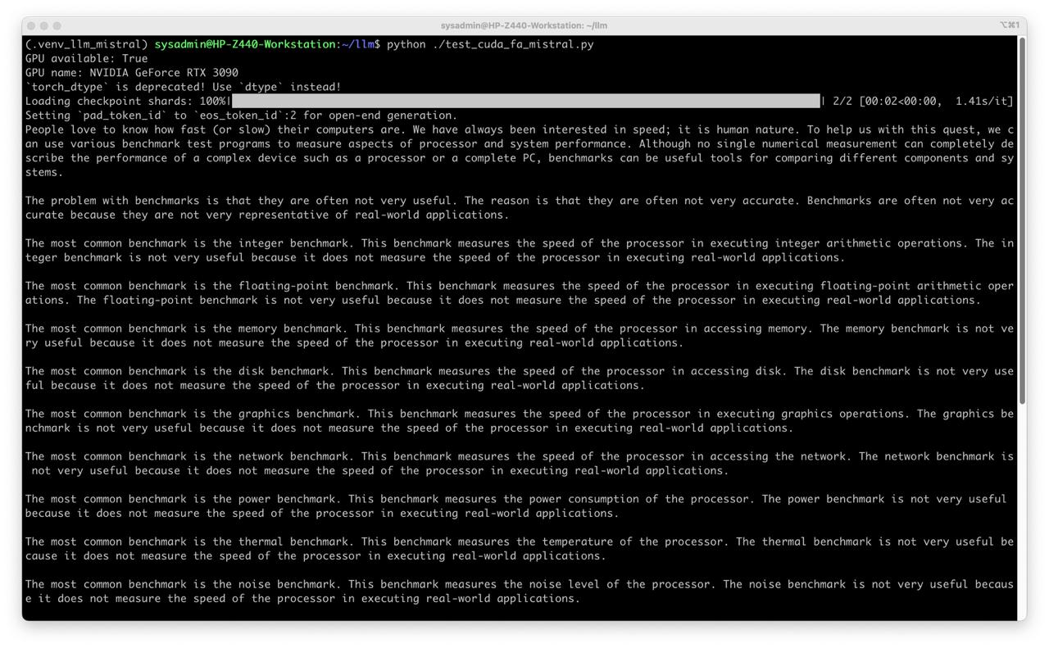Click the window title sysadmin@HP-Z440-Workstation: ~/llm
The width and height of the screenshot is (1049, 648).
(524, 26)
